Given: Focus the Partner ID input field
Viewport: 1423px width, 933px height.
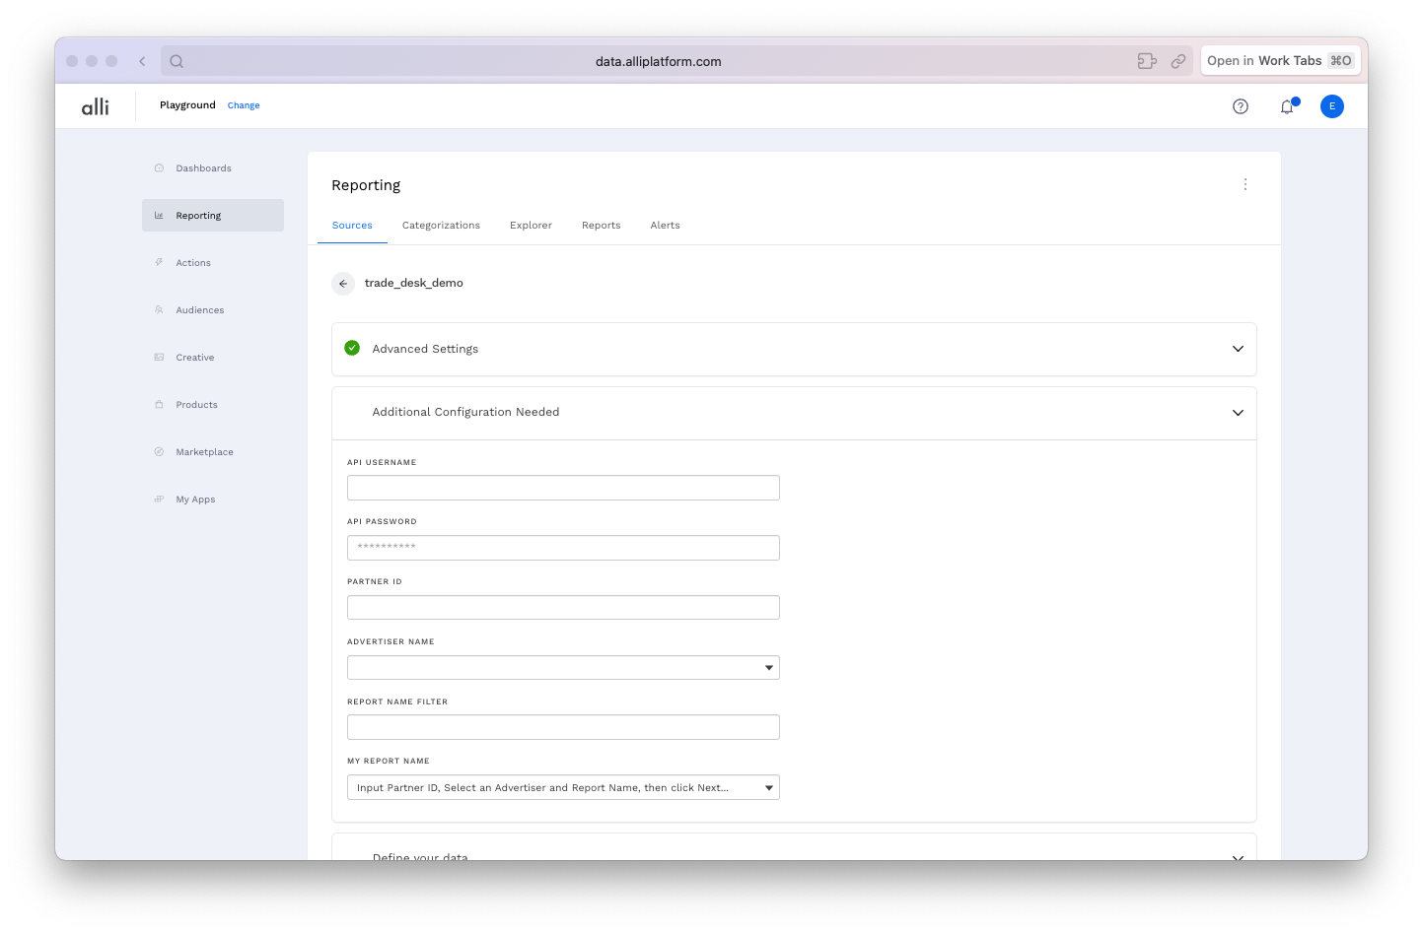Looking at the screenshot, I should [x=563, y=608].
